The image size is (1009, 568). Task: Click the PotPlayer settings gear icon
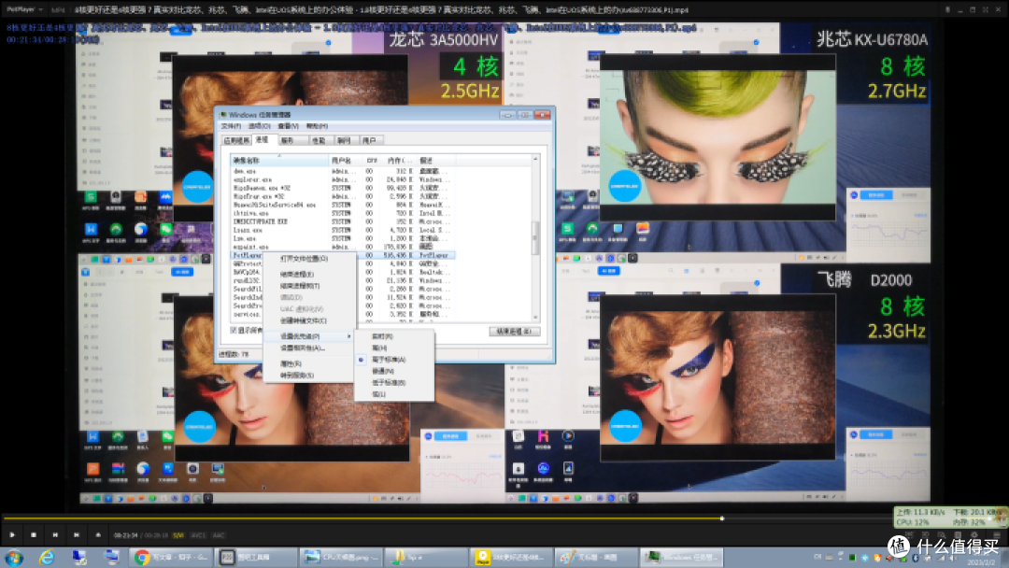973,534
